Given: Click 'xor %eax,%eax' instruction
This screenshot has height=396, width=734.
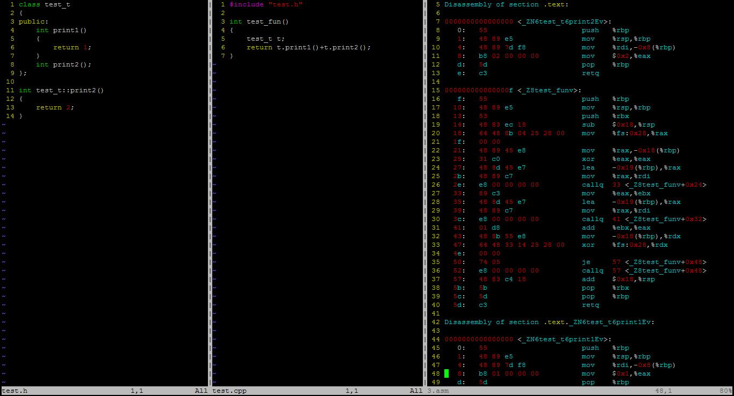Looking at the screenshot, I should tap(616, 159).
